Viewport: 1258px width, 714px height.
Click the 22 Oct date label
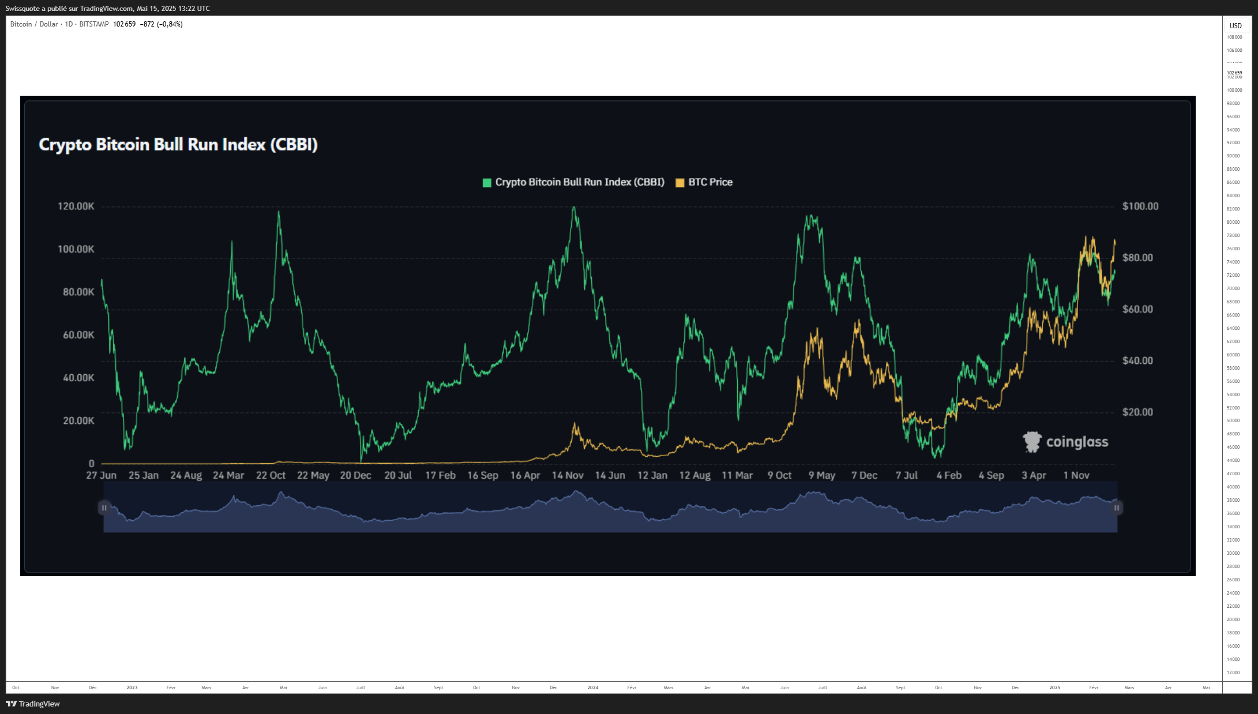(x=271, y=475)
